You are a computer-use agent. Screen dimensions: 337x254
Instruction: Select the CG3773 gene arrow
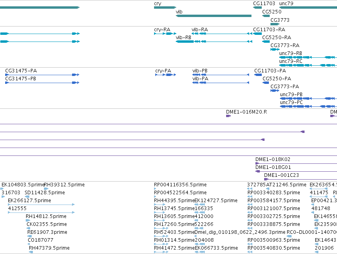click(x=275, y=24)
